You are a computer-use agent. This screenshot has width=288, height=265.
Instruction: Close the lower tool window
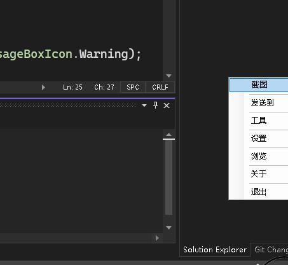click(x=167, y=105)
